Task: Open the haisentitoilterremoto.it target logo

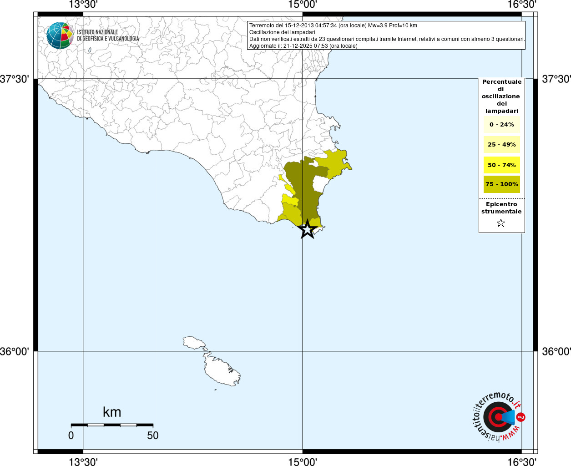Action: click(x=497, y=417)
